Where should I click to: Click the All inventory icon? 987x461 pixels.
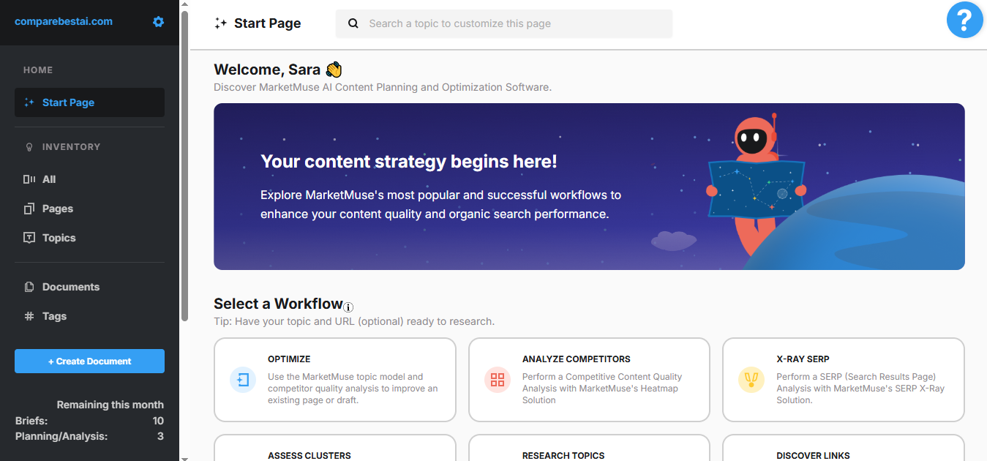(29, 179)
